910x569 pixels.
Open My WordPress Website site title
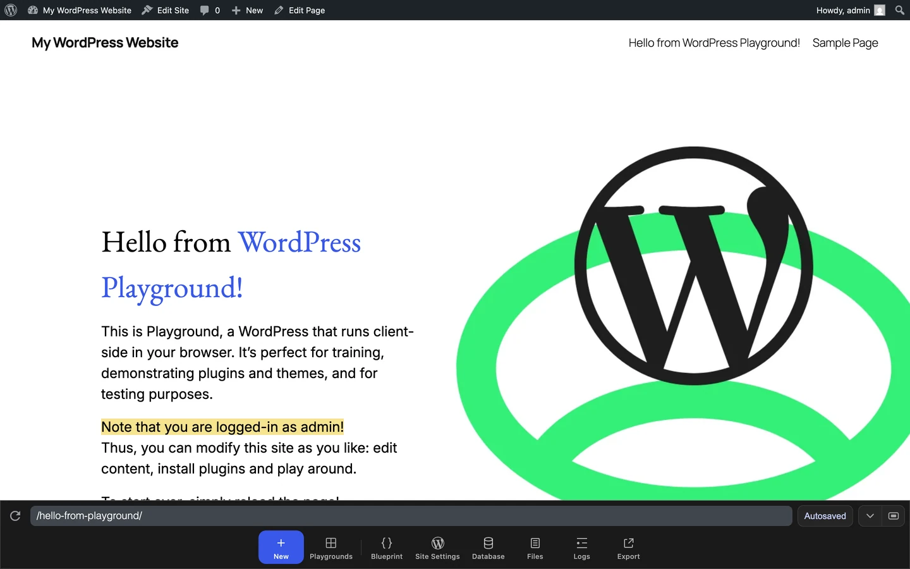[105, 42]
